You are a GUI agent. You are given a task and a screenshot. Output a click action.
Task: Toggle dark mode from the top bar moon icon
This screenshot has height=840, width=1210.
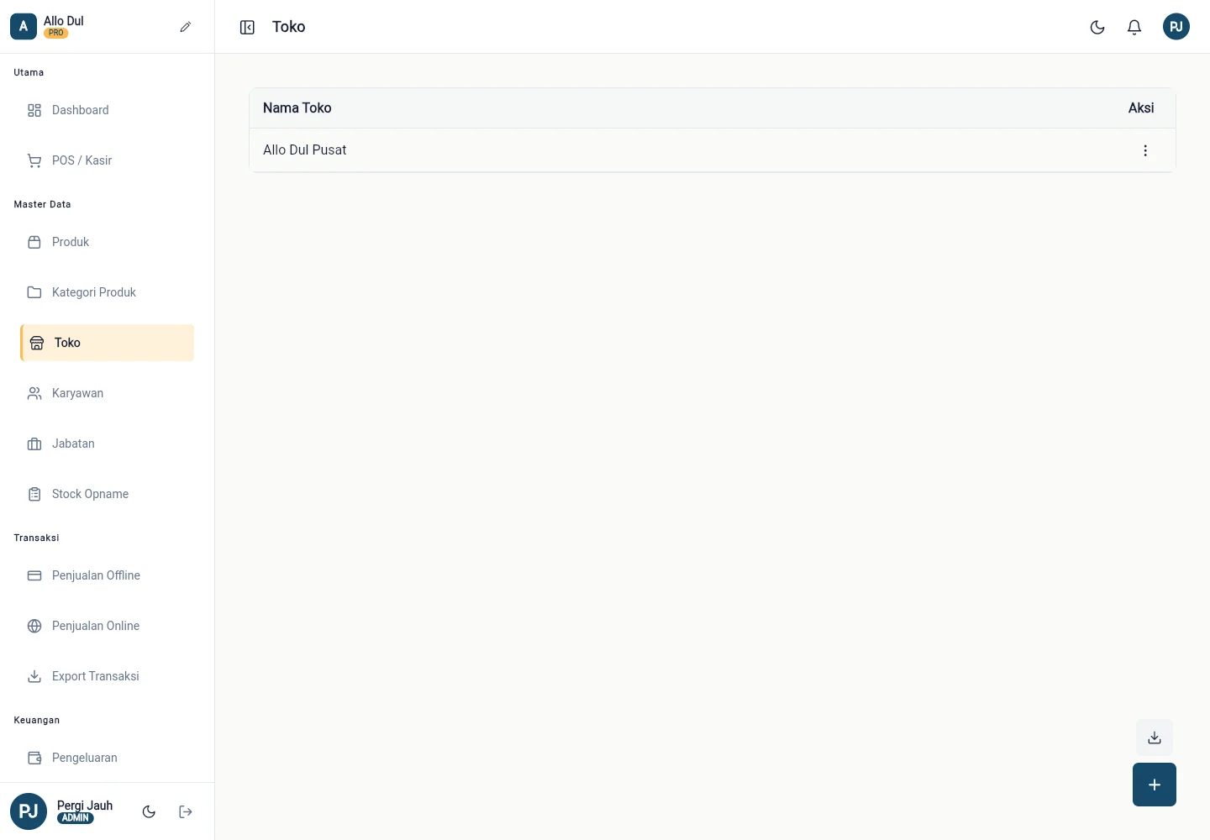[1097, 27]
